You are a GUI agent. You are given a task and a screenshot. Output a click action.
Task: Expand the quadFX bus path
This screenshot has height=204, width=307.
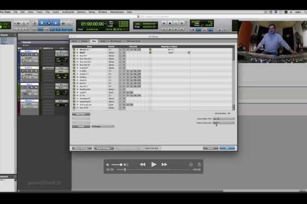pyautogui.click(x=78, y=92)
